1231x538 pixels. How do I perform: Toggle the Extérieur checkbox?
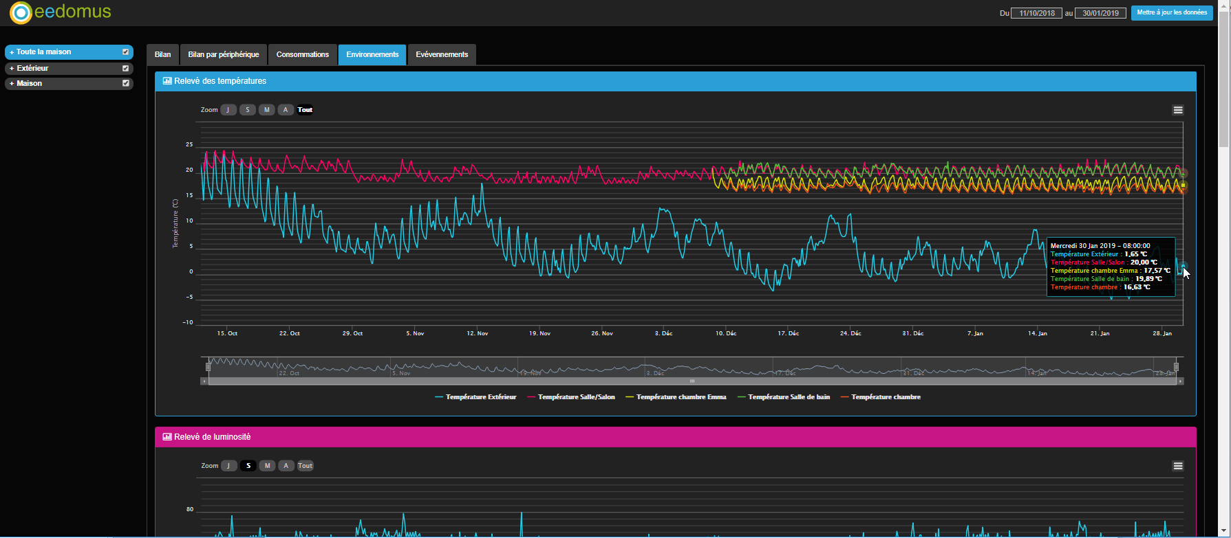(x=125, y=69)
